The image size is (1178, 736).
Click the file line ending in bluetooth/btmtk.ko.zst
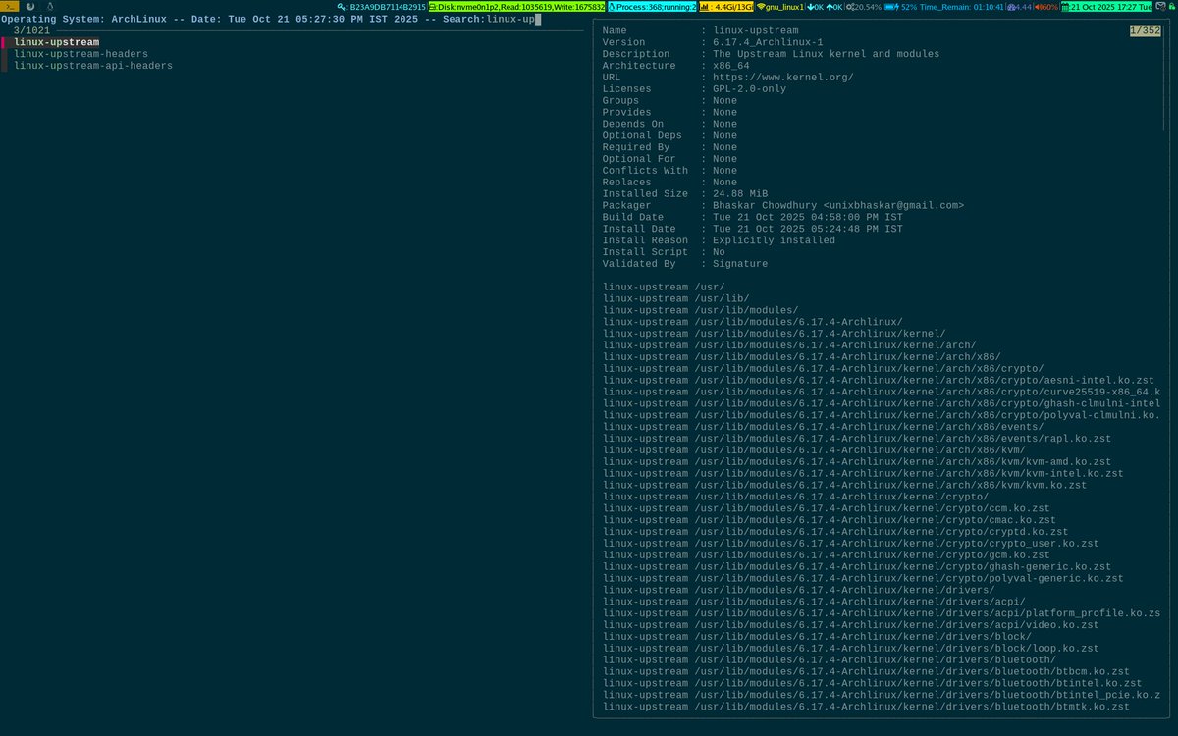click(x=866, y=707)
